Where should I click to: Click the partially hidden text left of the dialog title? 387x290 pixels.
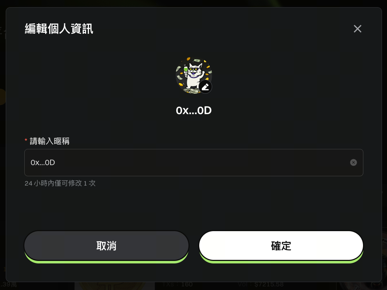(3, 33)
